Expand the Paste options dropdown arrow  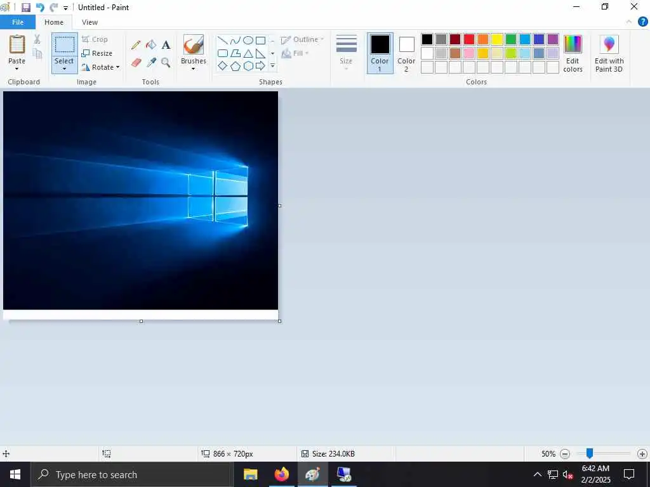tap(17, 65)
